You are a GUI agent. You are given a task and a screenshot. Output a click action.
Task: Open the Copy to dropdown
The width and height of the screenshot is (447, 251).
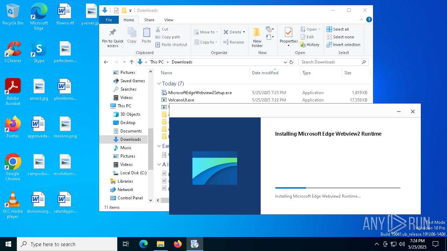click(206, 42)
